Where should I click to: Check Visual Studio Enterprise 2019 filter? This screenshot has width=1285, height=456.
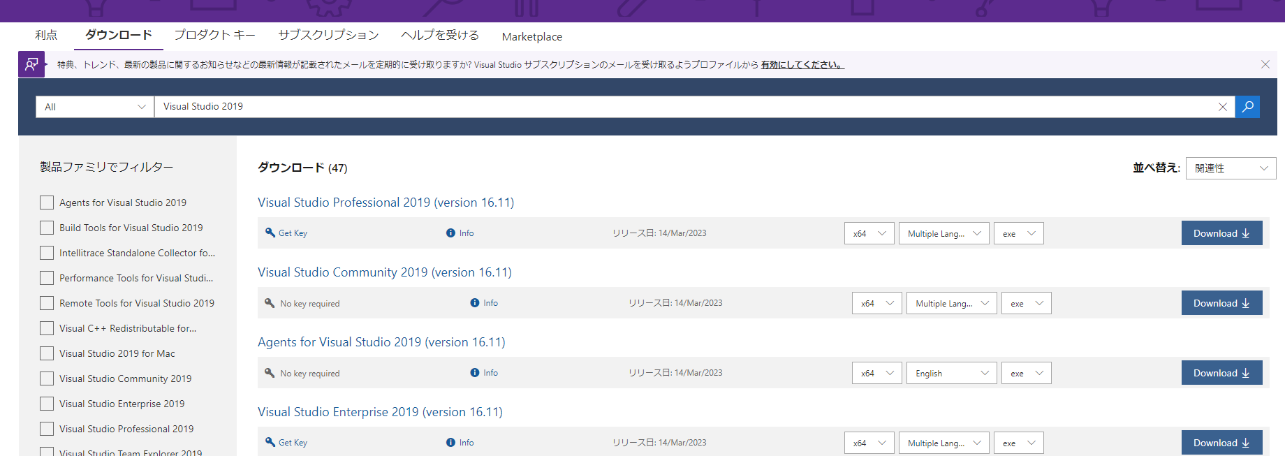(x=47, y=404)
